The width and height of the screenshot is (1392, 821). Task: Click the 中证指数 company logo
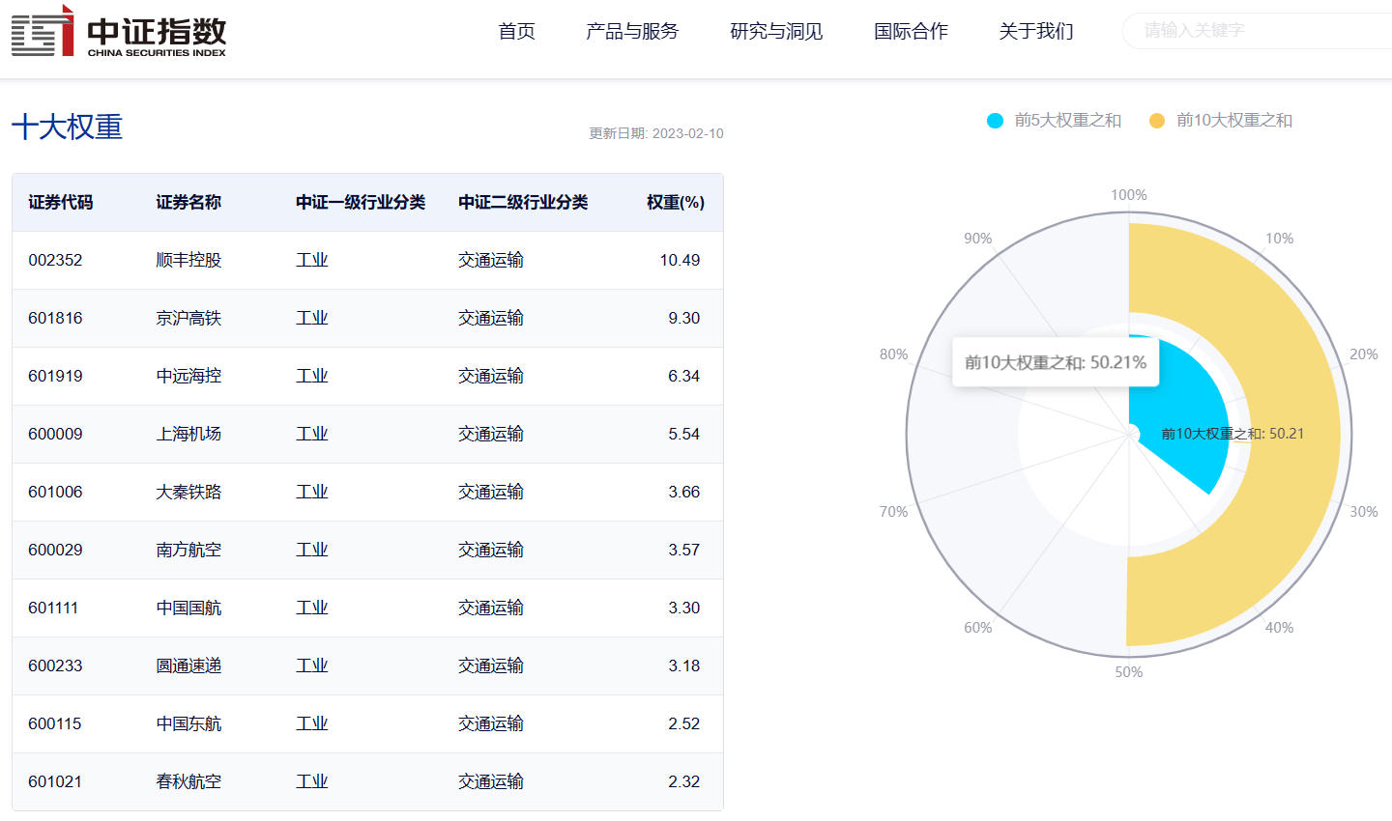click(118, 34)
